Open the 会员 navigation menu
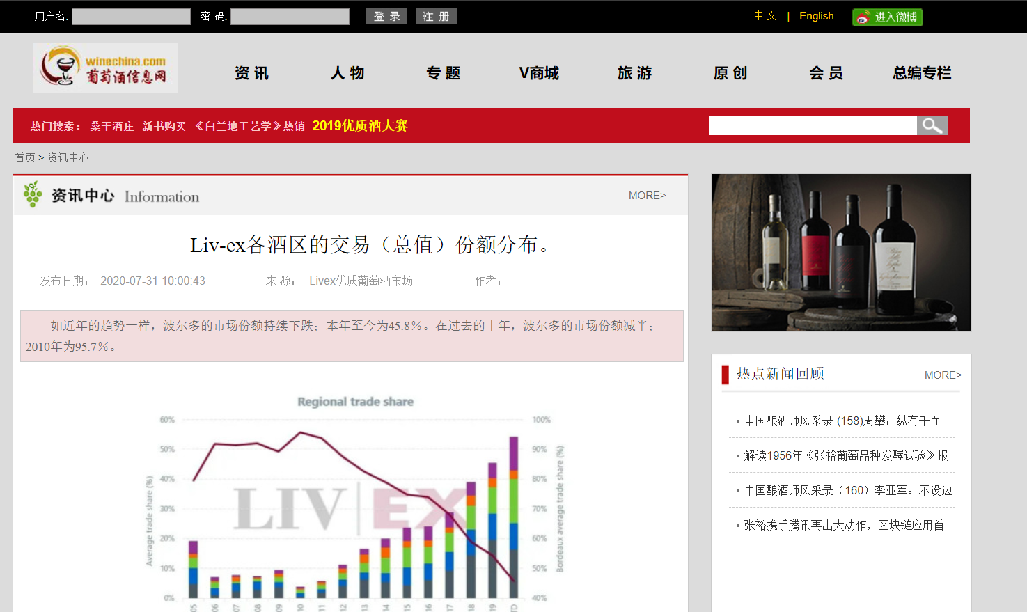The height and width of the screenshot is (612, 1027). pyautogui.click(x=826, y=73)
